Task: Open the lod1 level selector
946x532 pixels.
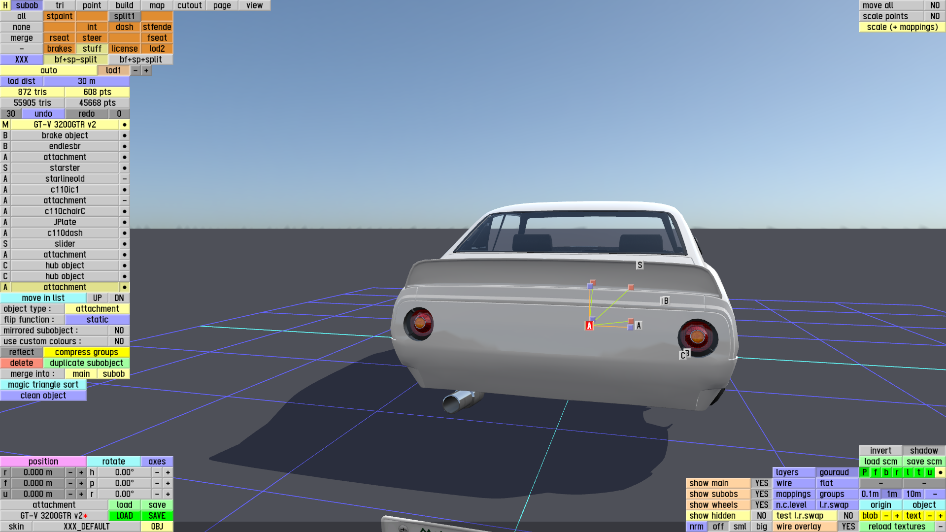Action: (113, 70)
